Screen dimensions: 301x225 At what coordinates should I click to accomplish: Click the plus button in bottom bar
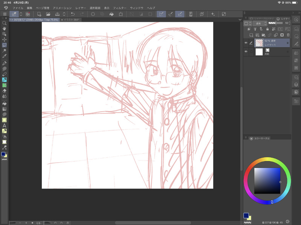tap(26, 223)
